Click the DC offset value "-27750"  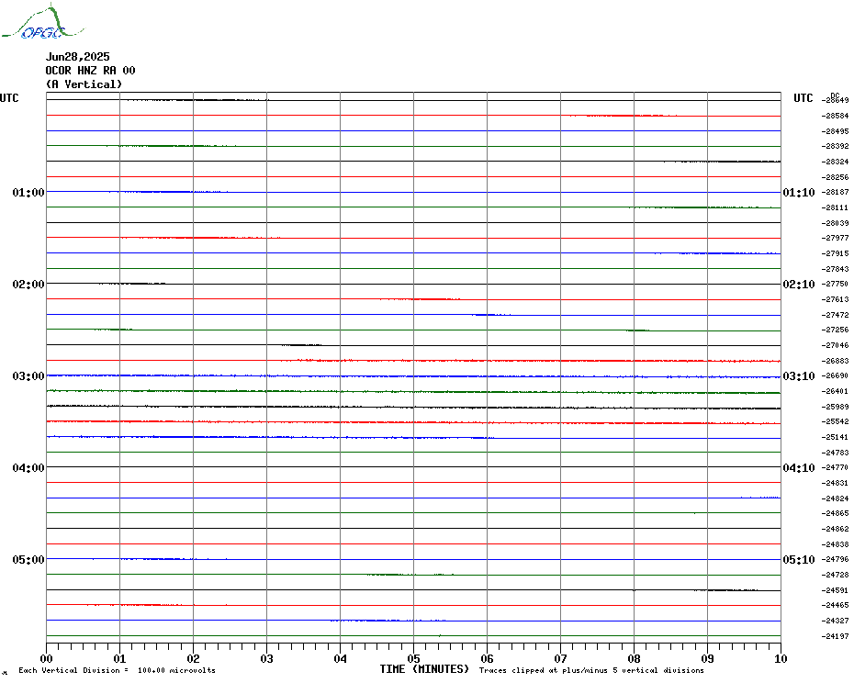836,285
